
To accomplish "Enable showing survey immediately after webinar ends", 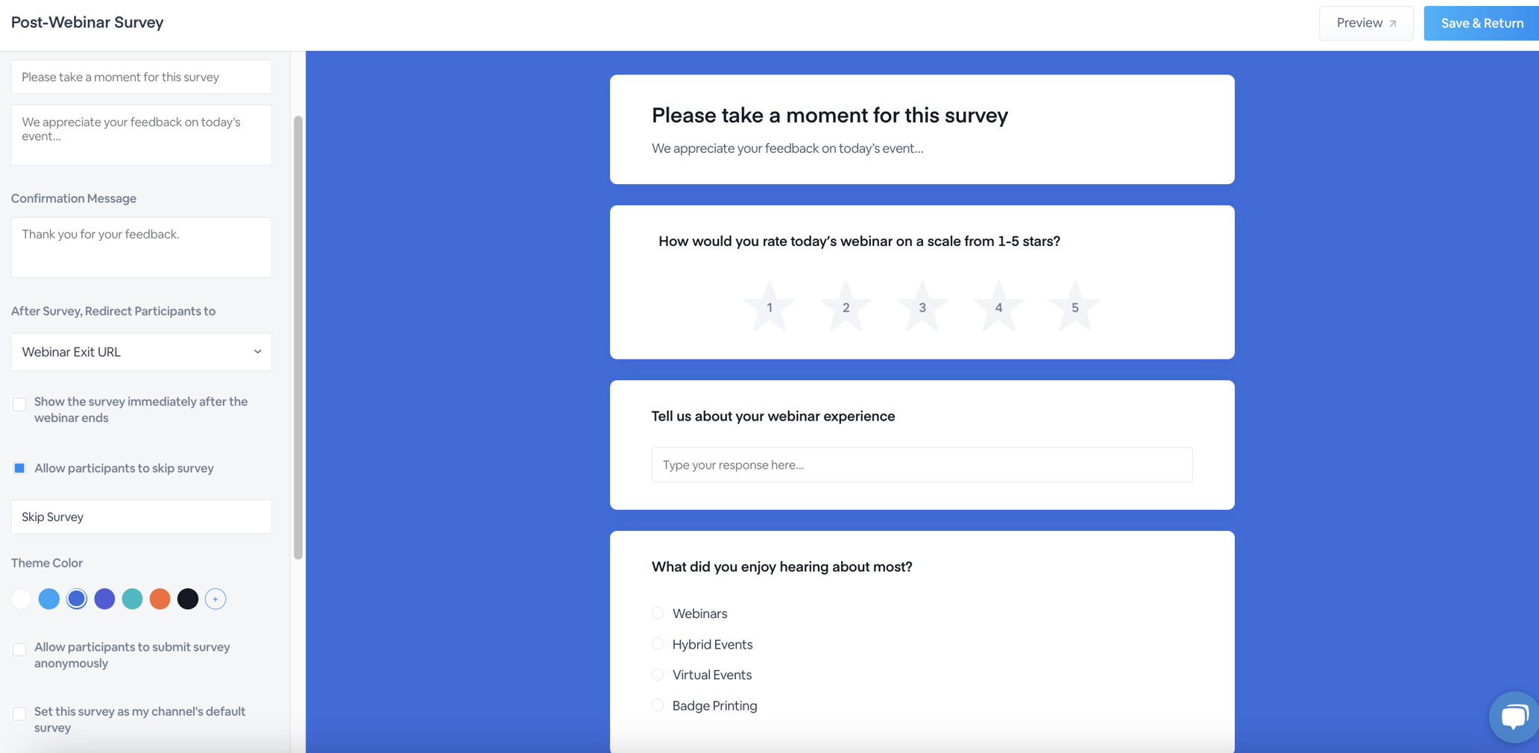I will (x=19, y=403).
